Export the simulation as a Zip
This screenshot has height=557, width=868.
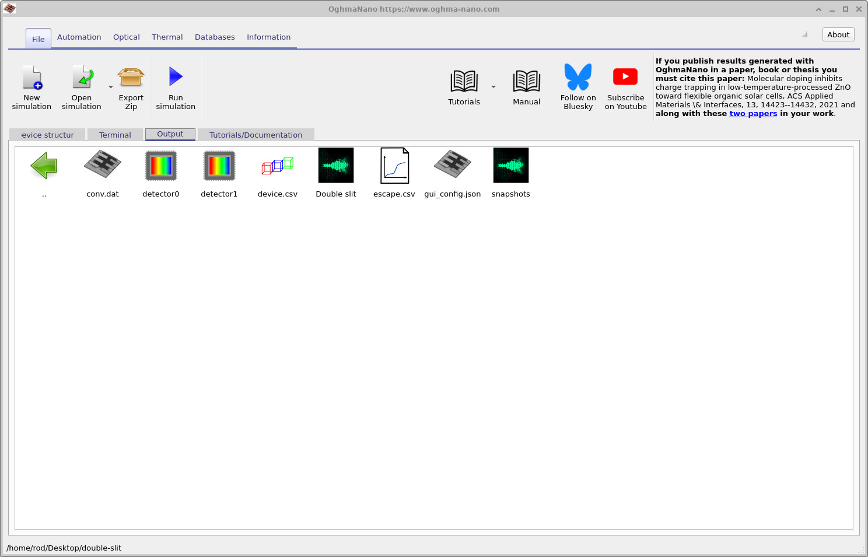pos(131,86)
